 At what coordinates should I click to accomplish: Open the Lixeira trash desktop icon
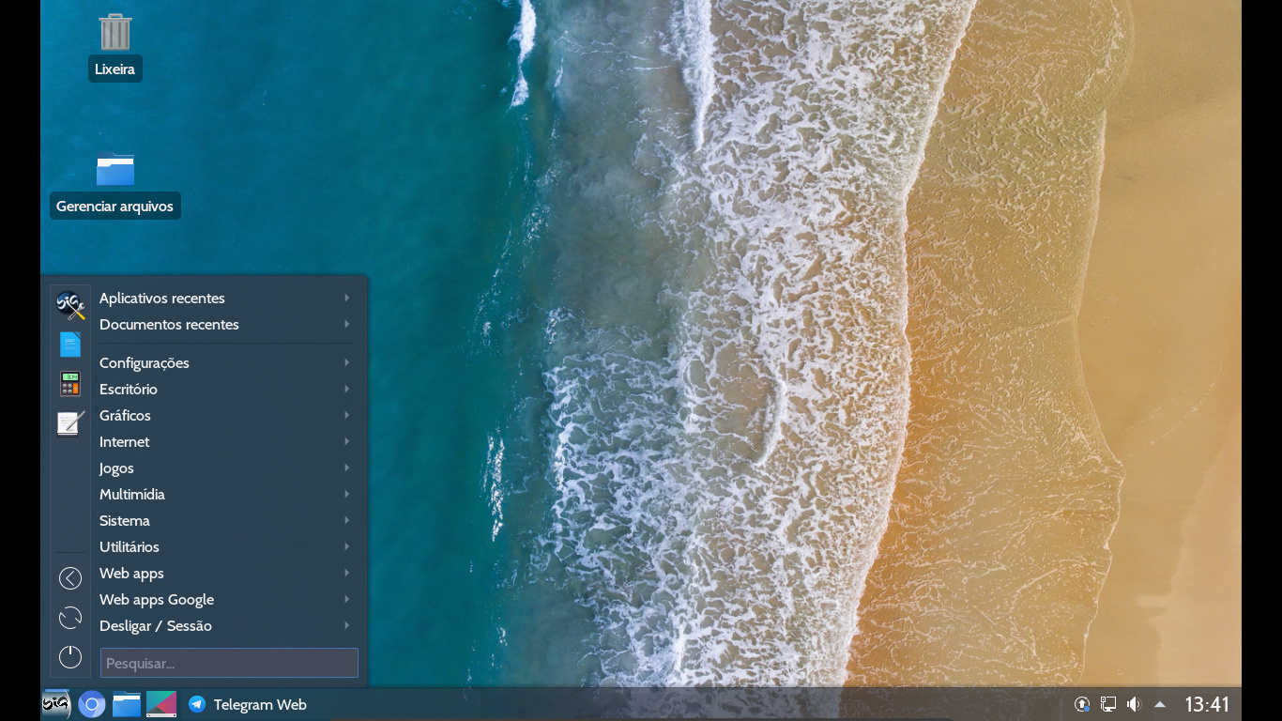coord(115,33)
